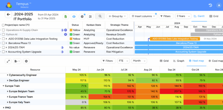Click the search magnifier button
This screenshot has width=223, height=110.
(100, 16)
